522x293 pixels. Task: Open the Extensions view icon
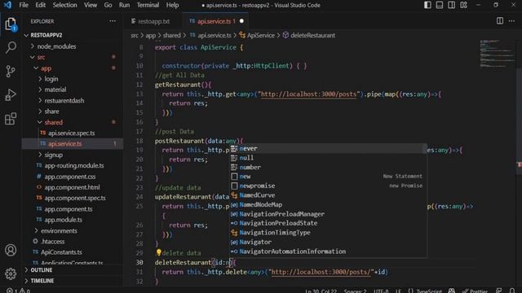point(11,119)
